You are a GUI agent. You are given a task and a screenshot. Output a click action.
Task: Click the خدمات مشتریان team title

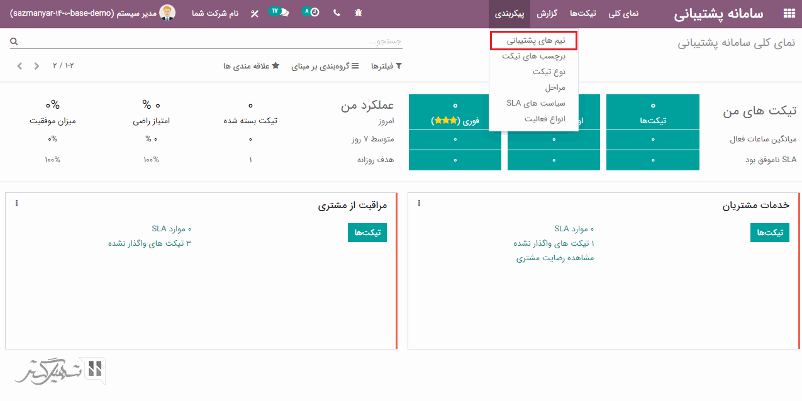click(755, 205)
